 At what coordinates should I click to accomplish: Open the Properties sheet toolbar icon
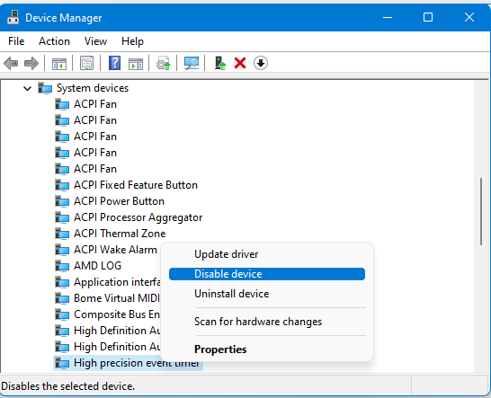(x=86, y=63)
